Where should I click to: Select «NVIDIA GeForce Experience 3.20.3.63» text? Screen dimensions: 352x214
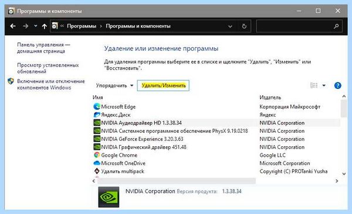tap(142, 139)
